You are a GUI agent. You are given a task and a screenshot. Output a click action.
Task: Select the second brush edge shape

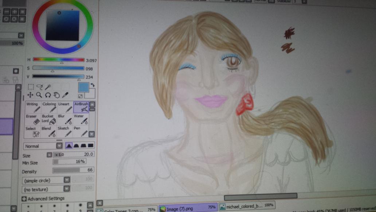tap(76, 146)
